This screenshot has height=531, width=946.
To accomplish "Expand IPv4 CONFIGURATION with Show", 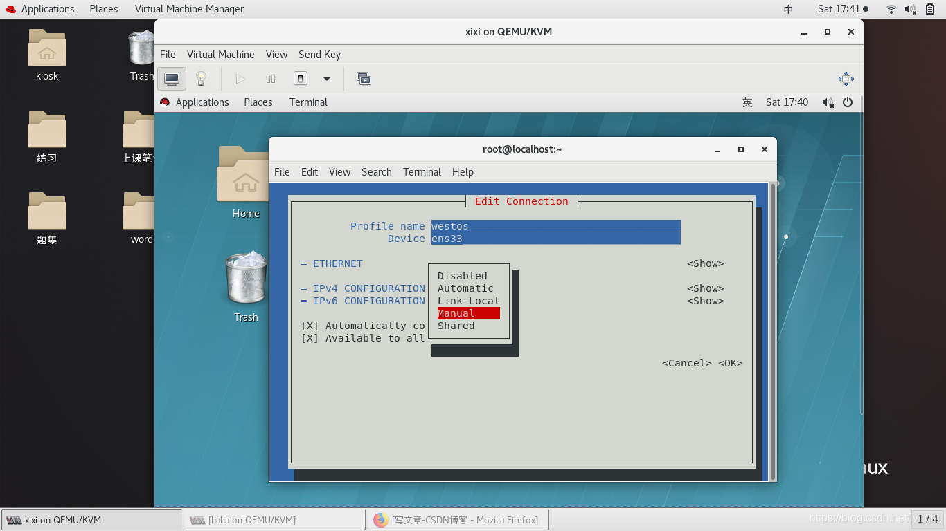I will point(705,288).
